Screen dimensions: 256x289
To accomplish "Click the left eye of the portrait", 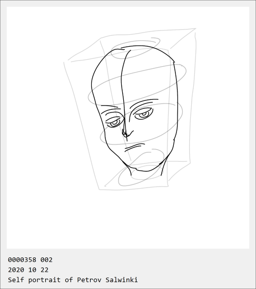I will pos(115,122).
